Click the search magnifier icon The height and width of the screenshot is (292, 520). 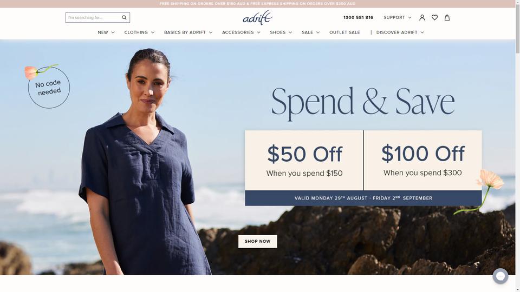tap(124, 17)
